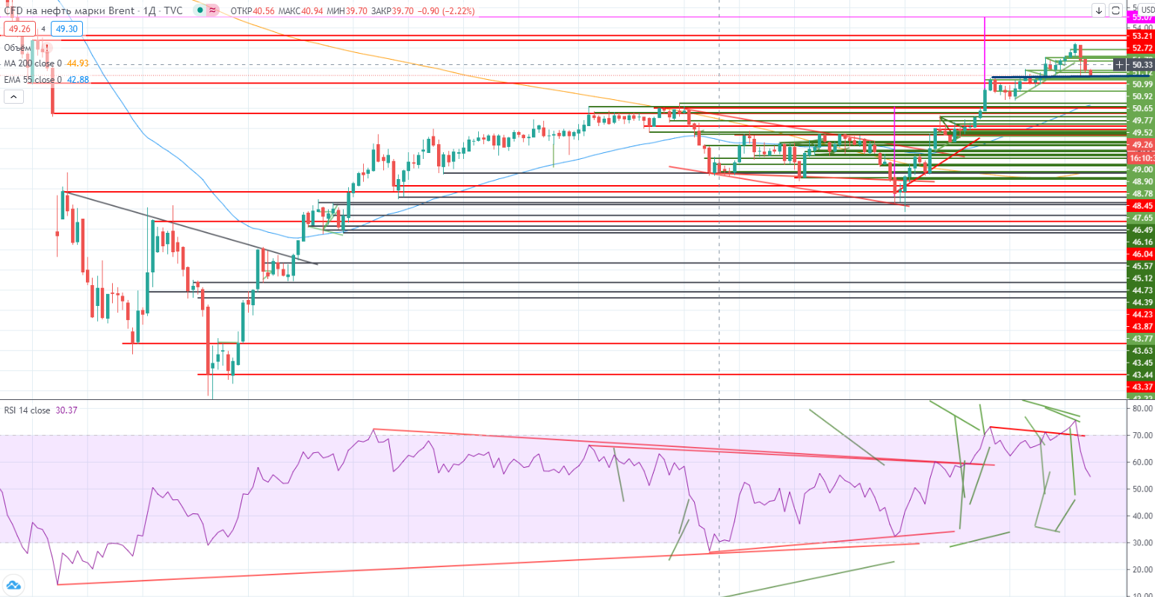Click the red 49.26 sell price button
Screen dimensions: 1155x597
(x=19, y=28)
